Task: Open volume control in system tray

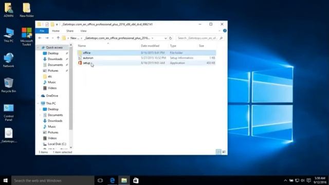Action: tap(303, 180)
